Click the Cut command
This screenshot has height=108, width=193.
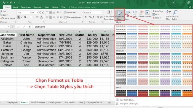3,11
